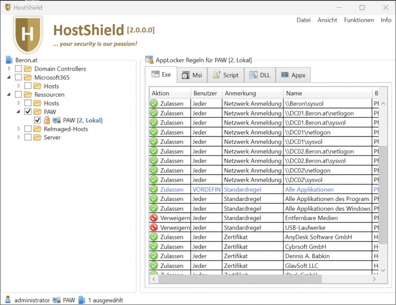
Task: Click the vertical scrollbar thumb in rules list
Action: [x=383, y=193]
